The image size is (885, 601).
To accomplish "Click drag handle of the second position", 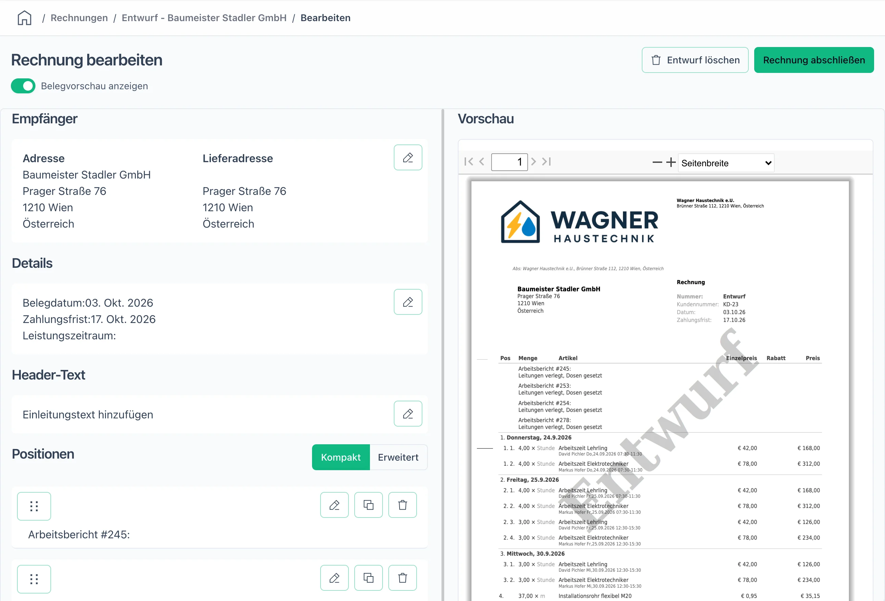I will point(34,579).
